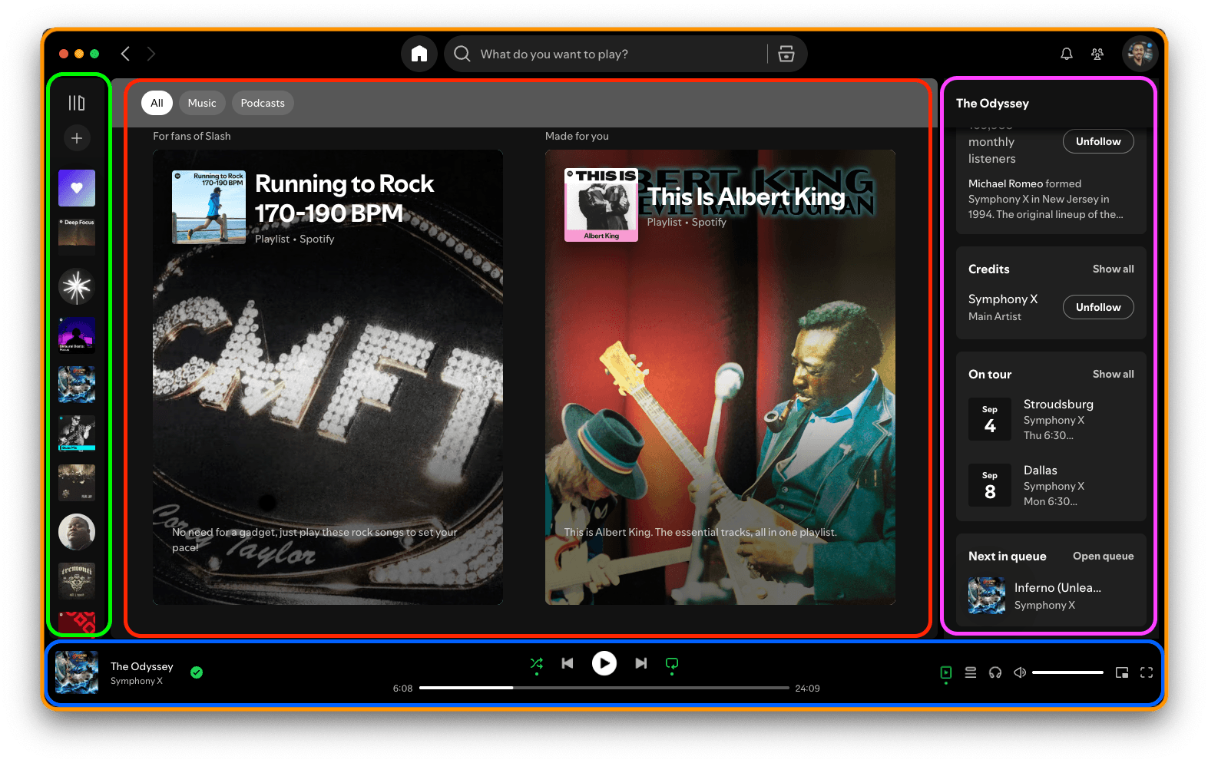Skip to next track
The height and width of the screenshot is (763, 1208).
pos(641,663)
